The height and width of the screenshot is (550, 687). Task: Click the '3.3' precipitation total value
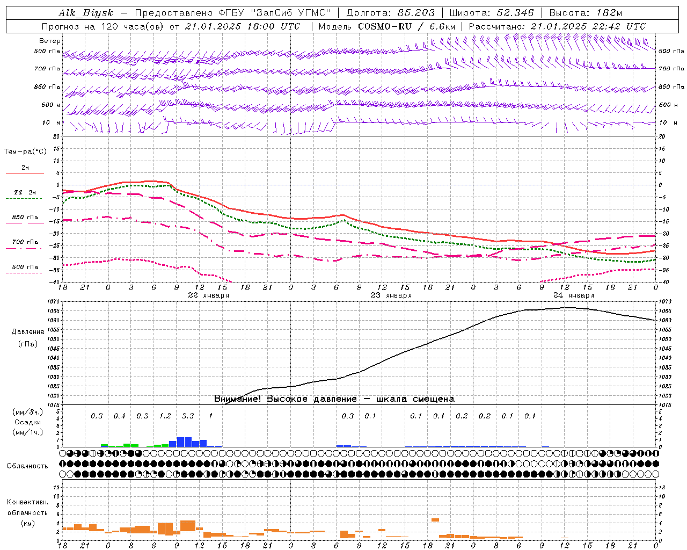click(x=188, y=416)
